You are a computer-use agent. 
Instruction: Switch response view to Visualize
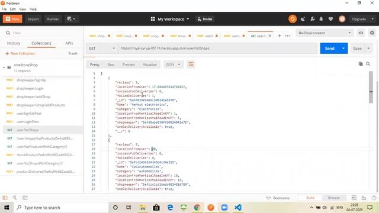(x=150, y=64)
